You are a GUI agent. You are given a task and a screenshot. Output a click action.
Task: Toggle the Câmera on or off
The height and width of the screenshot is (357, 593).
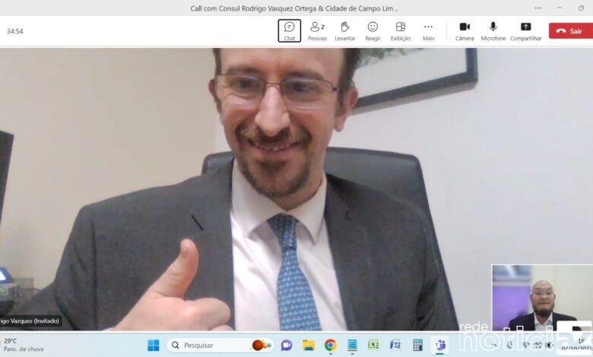click(465, 30)
